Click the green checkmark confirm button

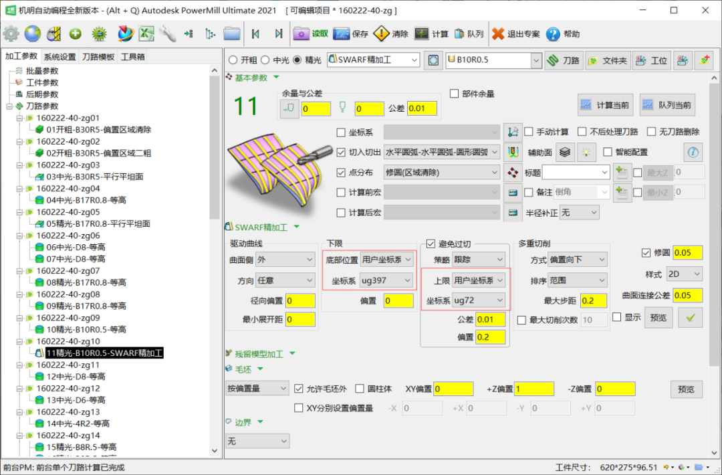point(691,318)
